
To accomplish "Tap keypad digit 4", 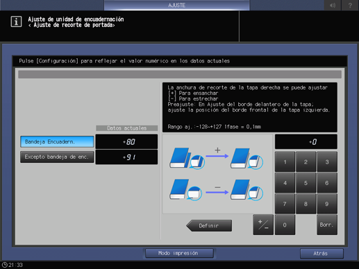I will click(285, 183).
